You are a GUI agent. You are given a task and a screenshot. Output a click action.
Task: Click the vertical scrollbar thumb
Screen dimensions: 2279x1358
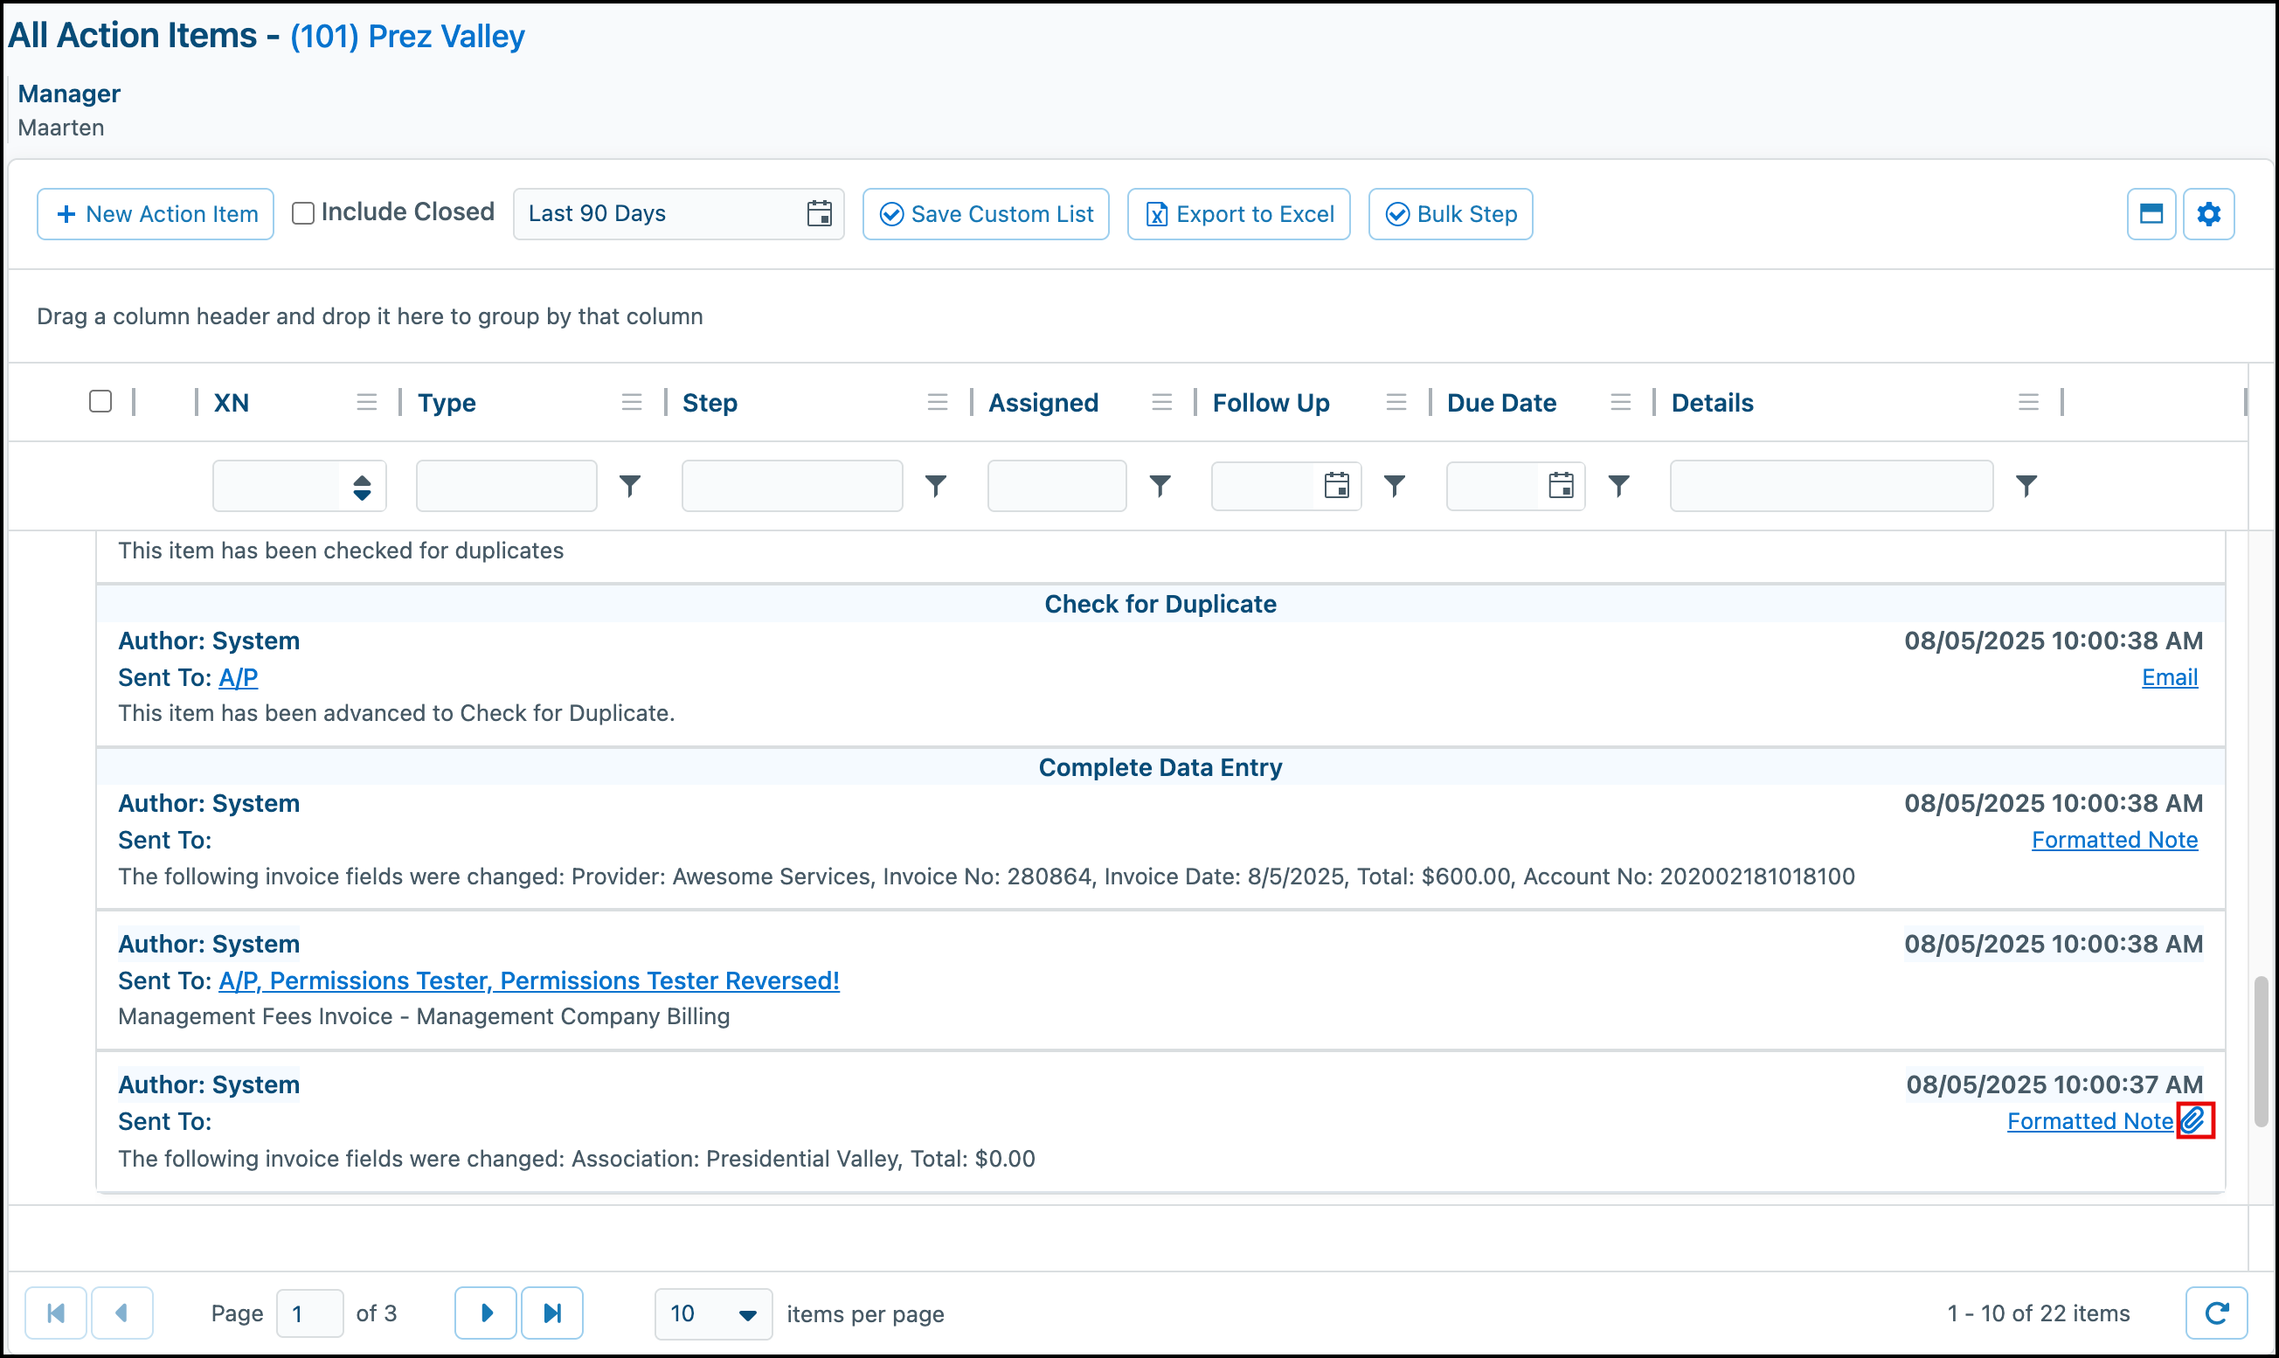pyautogui.click(x=2261, y=1050)
